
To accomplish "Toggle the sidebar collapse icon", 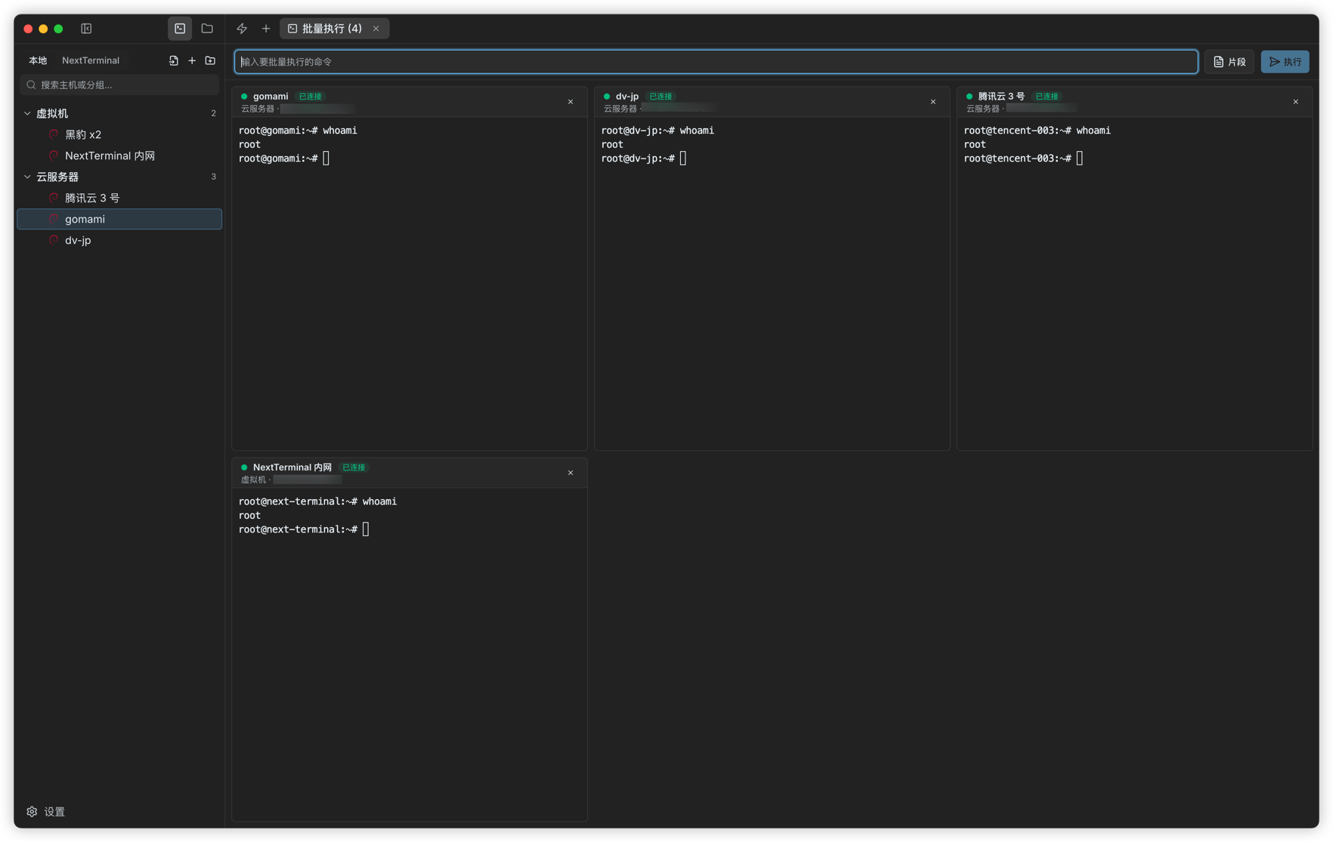I will pos(86,29).
